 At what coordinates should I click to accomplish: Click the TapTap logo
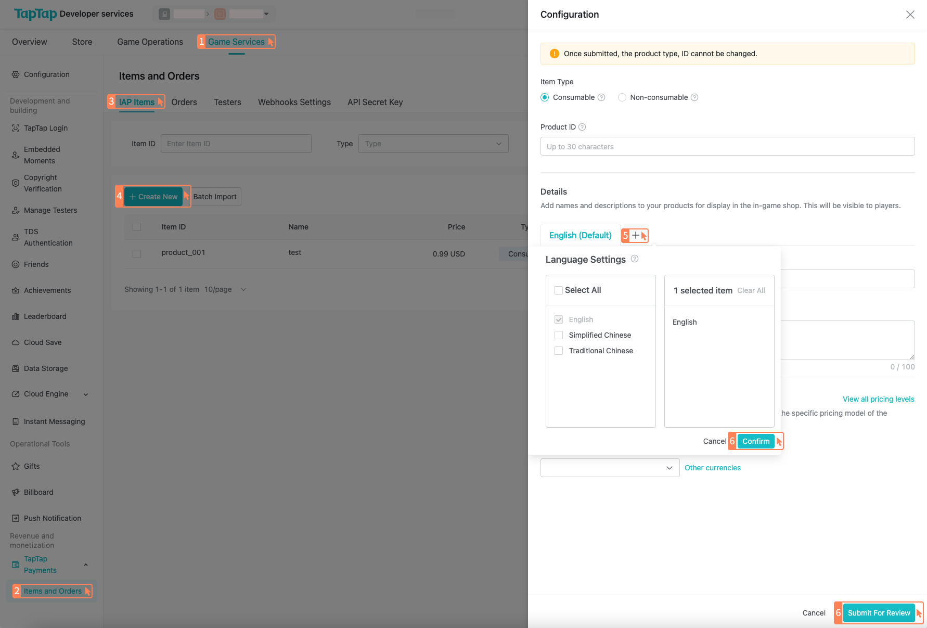coord(35,14)
